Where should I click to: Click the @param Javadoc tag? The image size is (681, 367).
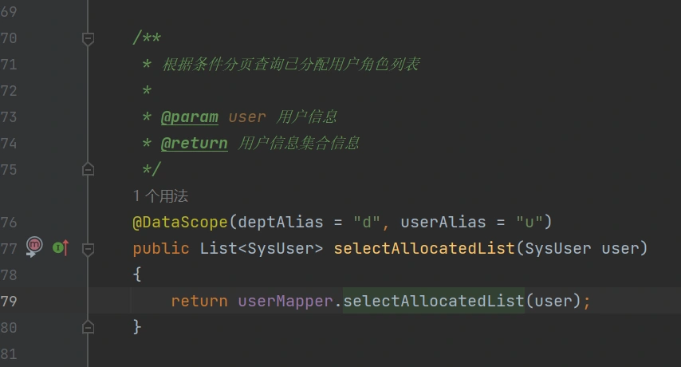click(x=189, y=116)
